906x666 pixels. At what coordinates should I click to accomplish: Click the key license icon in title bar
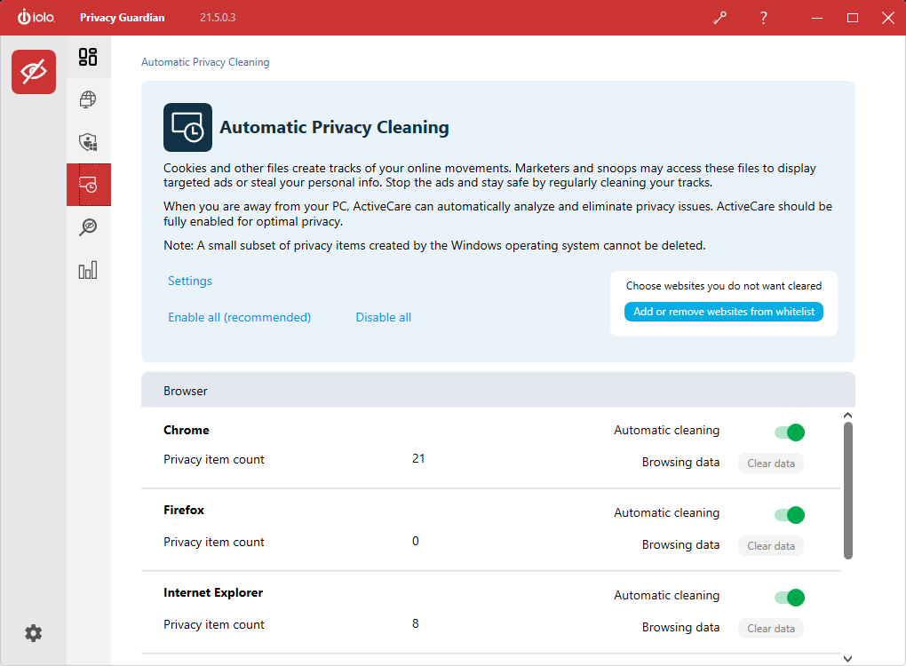pos(720,18)
